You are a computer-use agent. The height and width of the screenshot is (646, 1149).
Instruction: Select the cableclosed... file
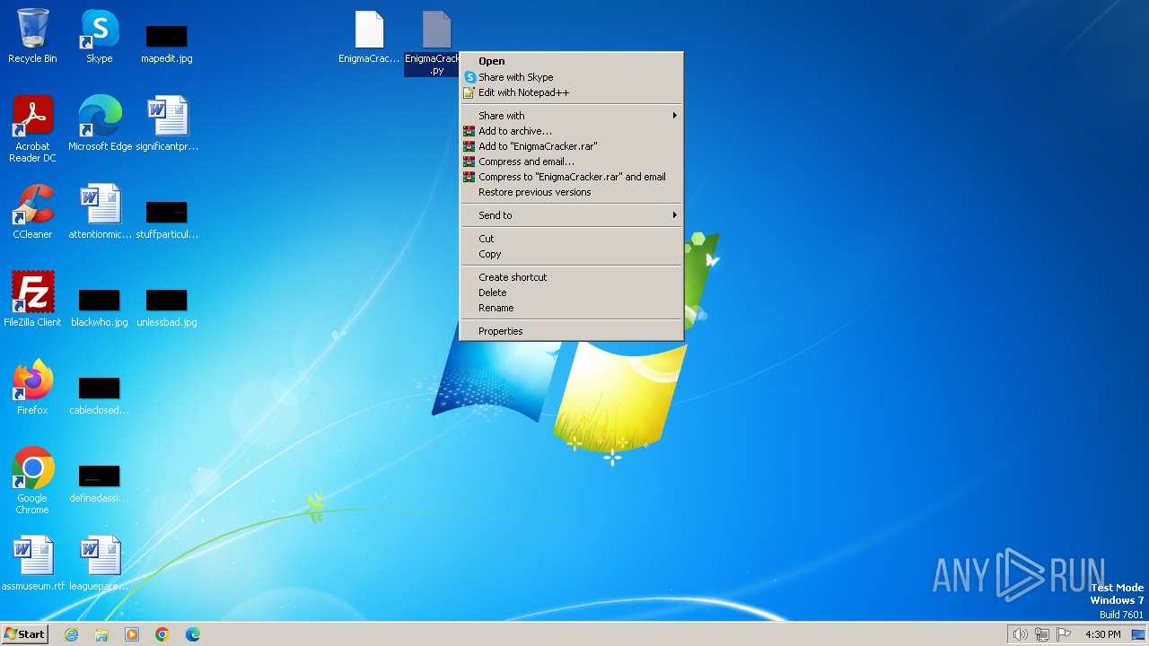tap(100, 393)
